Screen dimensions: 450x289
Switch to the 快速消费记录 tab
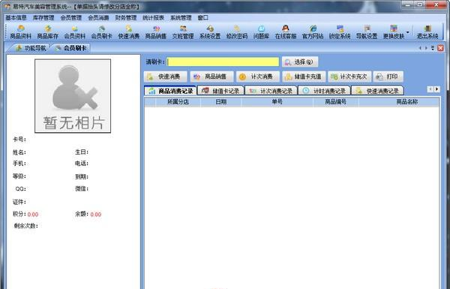coord(377,91)
